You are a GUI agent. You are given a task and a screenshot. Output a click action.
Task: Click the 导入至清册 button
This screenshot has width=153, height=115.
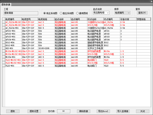(123, 111)
